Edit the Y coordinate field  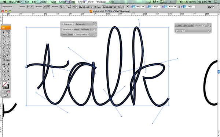pyautogui.click(x=155, y=7)
